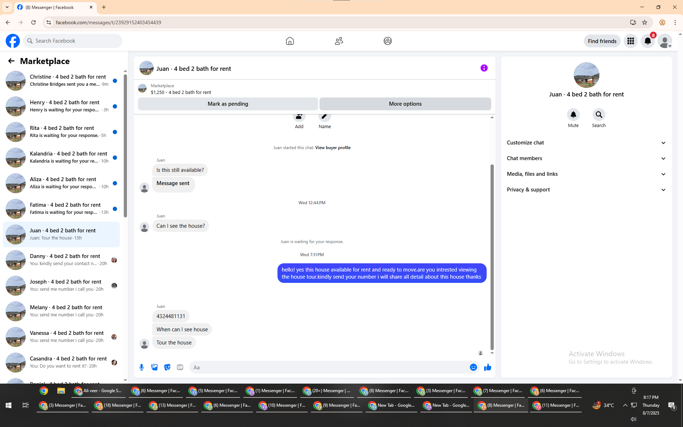Viewport: 683px width, 427px height.
Task: Open Juan's listing photo in info panel
Action: pyautogui.click(x=586, y=75)
